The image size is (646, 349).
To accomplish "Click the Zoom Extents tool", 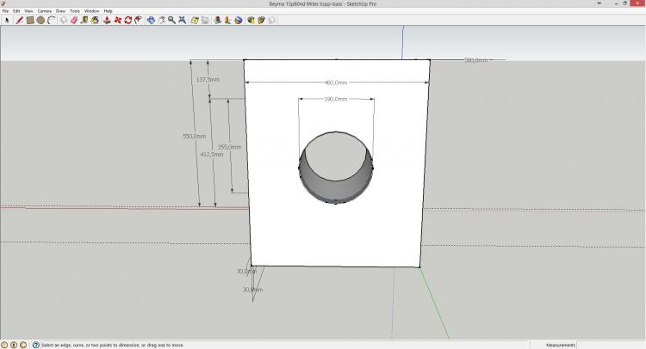I will [183, 19].
